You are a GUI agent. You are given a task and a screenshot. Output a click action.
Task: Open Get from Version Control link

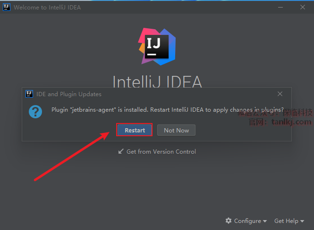(x=161, y=151)
